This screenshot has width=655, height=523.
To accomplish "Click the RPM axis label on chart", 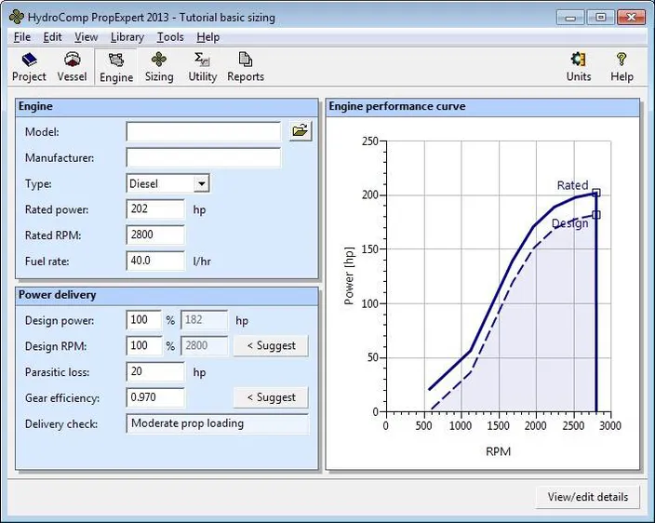I will click(498, 451).
